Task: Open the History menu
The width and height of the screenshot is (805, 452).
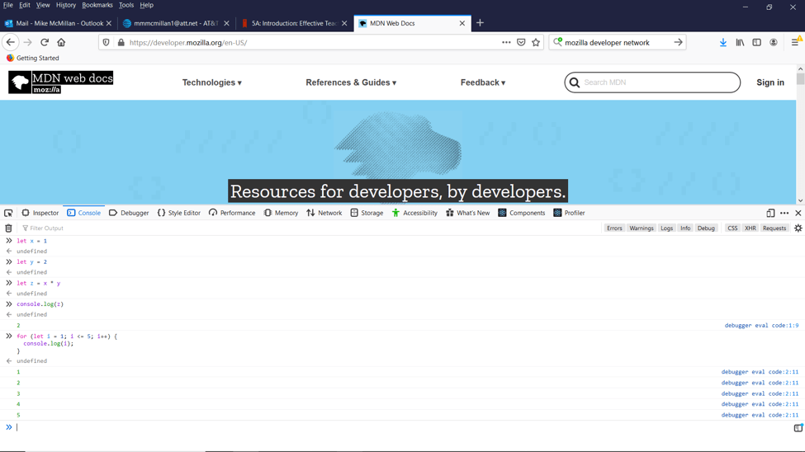Action: tap(66, 5)
